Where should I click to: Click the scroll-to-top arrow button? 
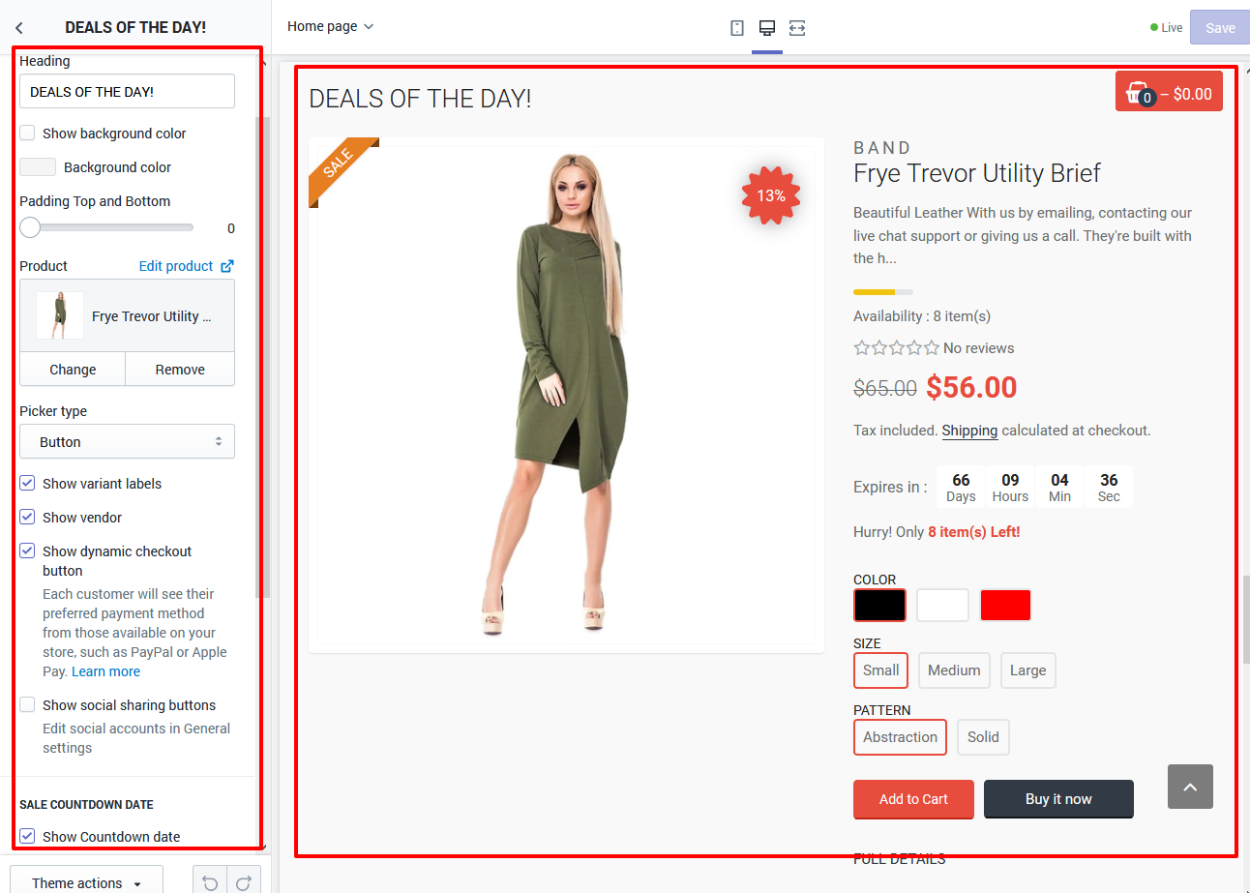click(1190, 787)
